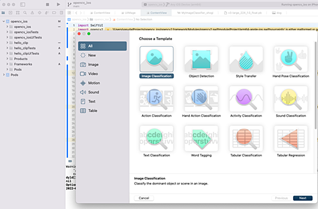Open the breakpoint navigator icon
318x209 pixels.
coord(54,13)
